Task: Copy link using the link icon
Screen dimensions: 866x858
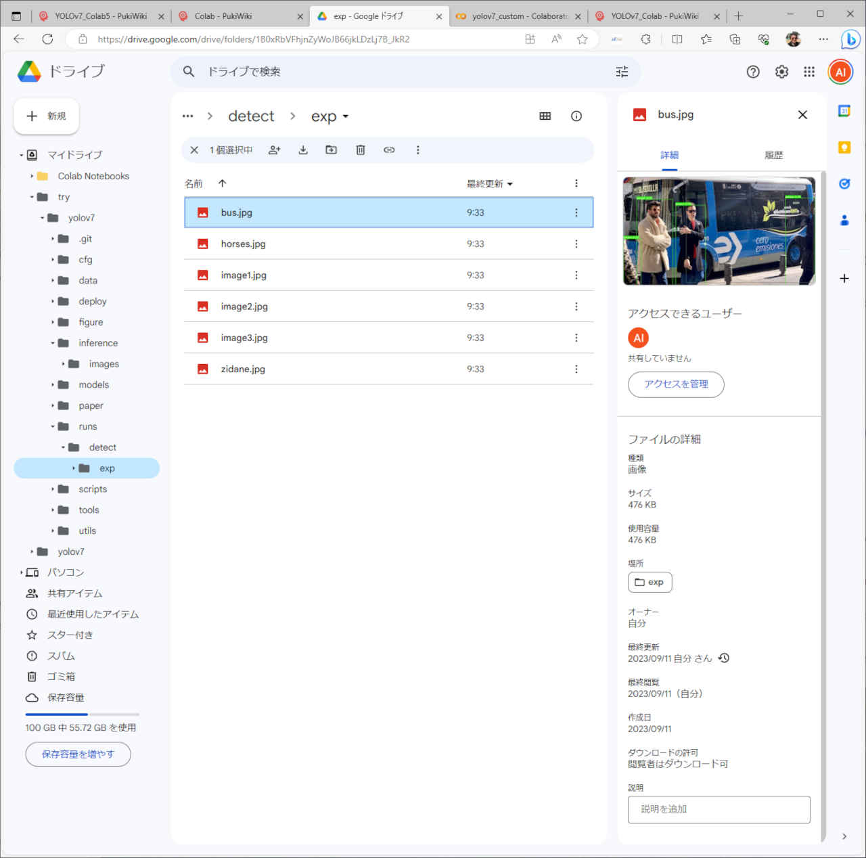Action: click(389, 150)
